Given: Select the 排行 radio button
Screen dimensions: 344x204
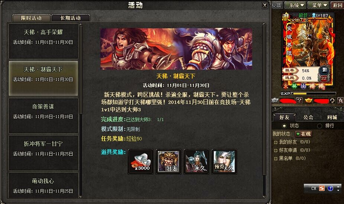Looking at the screenshot, I should pos(320,126).
